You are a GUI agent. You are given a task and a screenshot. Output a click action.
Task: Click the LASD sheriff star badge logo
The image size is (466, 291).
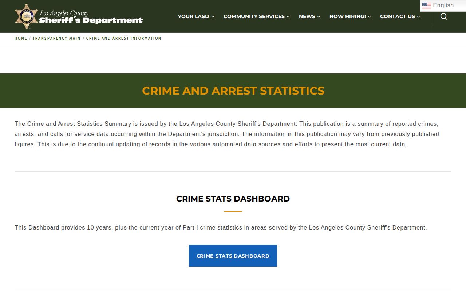click(27, 16)
